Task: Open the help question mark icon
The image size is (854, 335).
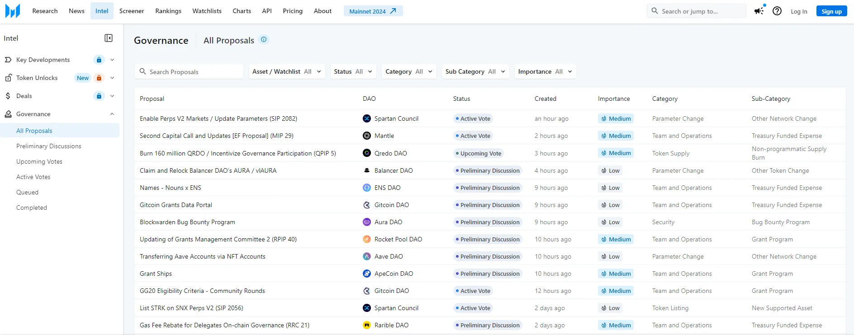Action: point(777,11)
